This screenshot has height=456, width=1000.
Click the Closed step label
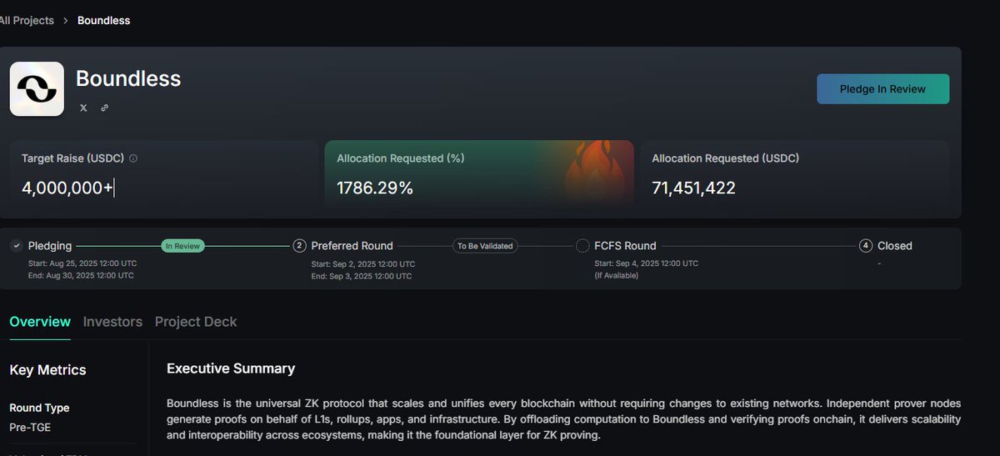pos(895,246)
